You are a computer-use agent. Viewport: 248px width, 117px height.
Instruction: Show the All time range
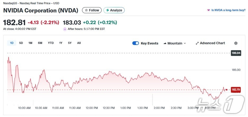coord(79,43)
